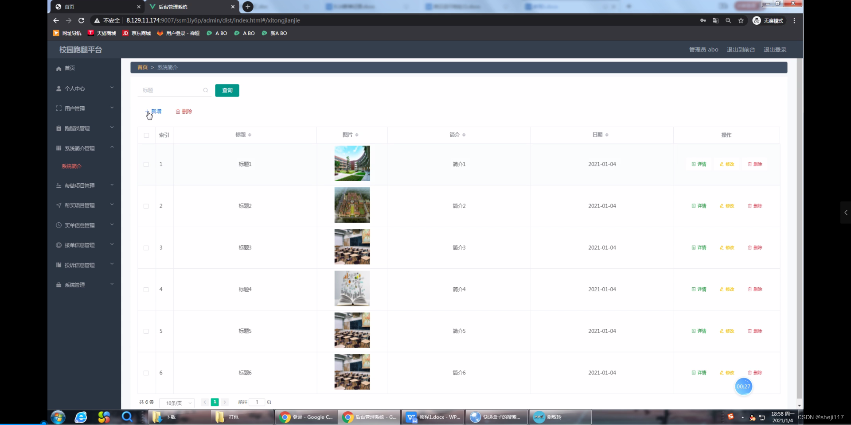Expand the 帮买项目管理 sidebar menu
Screen dimensions: 851x425
[x=84, y=205]
